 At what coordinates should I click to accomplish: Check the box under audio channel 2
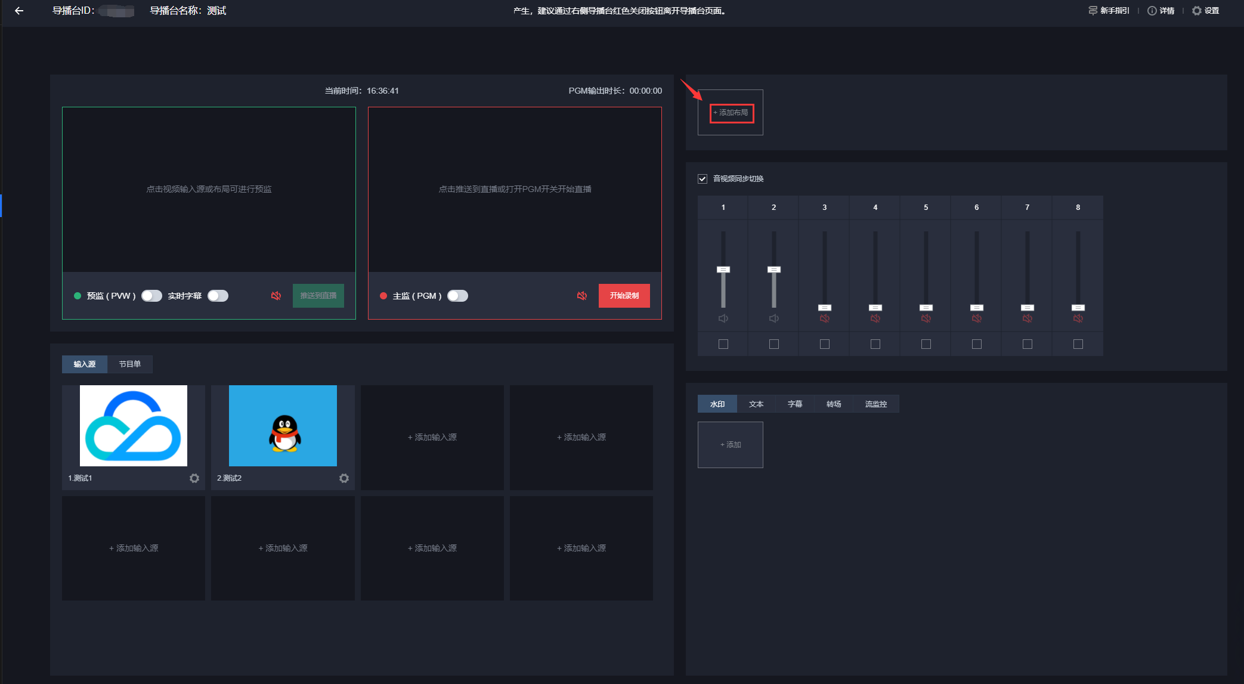(x=774, y=344)
